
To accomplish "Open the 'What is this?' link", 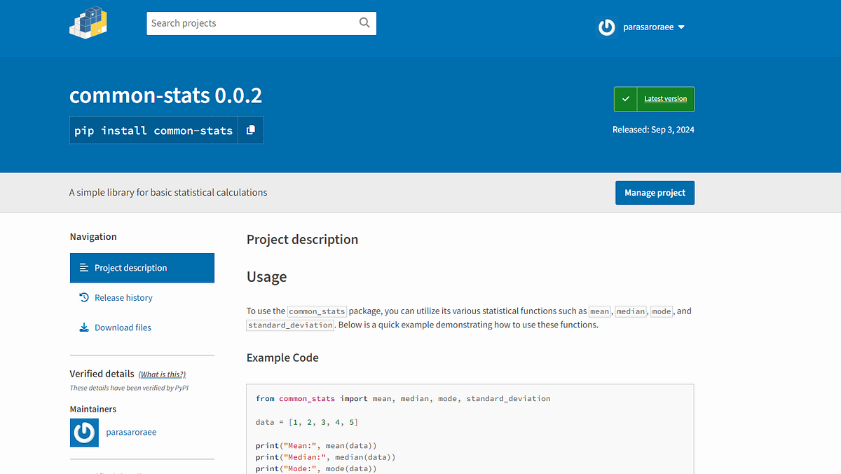I will pos(162,374).
